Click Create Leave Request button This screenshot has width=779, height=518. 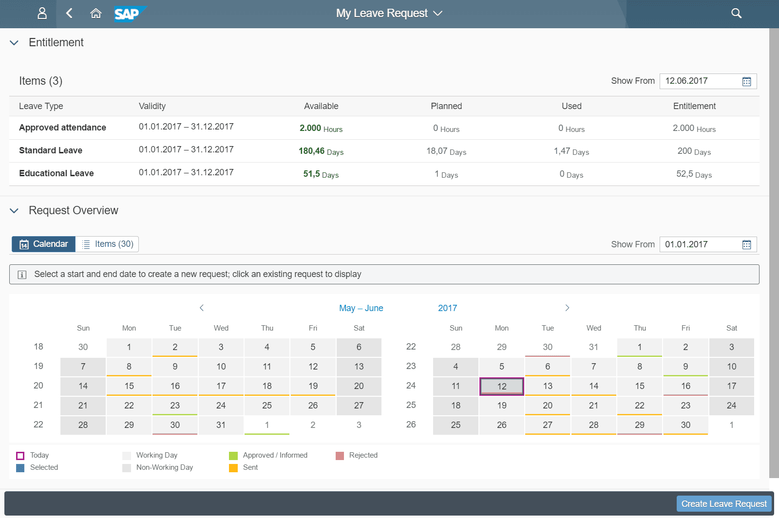[724, 504]
